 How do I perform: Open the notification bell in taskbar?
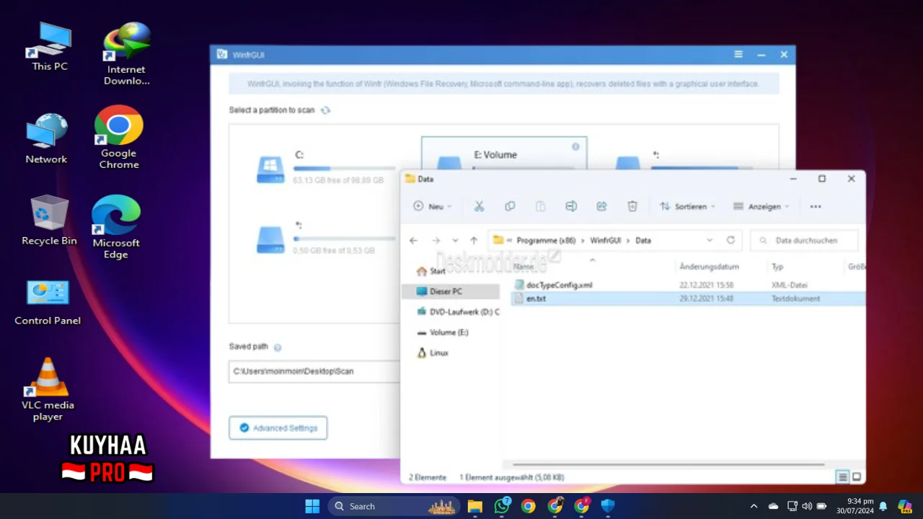point(883,506)
